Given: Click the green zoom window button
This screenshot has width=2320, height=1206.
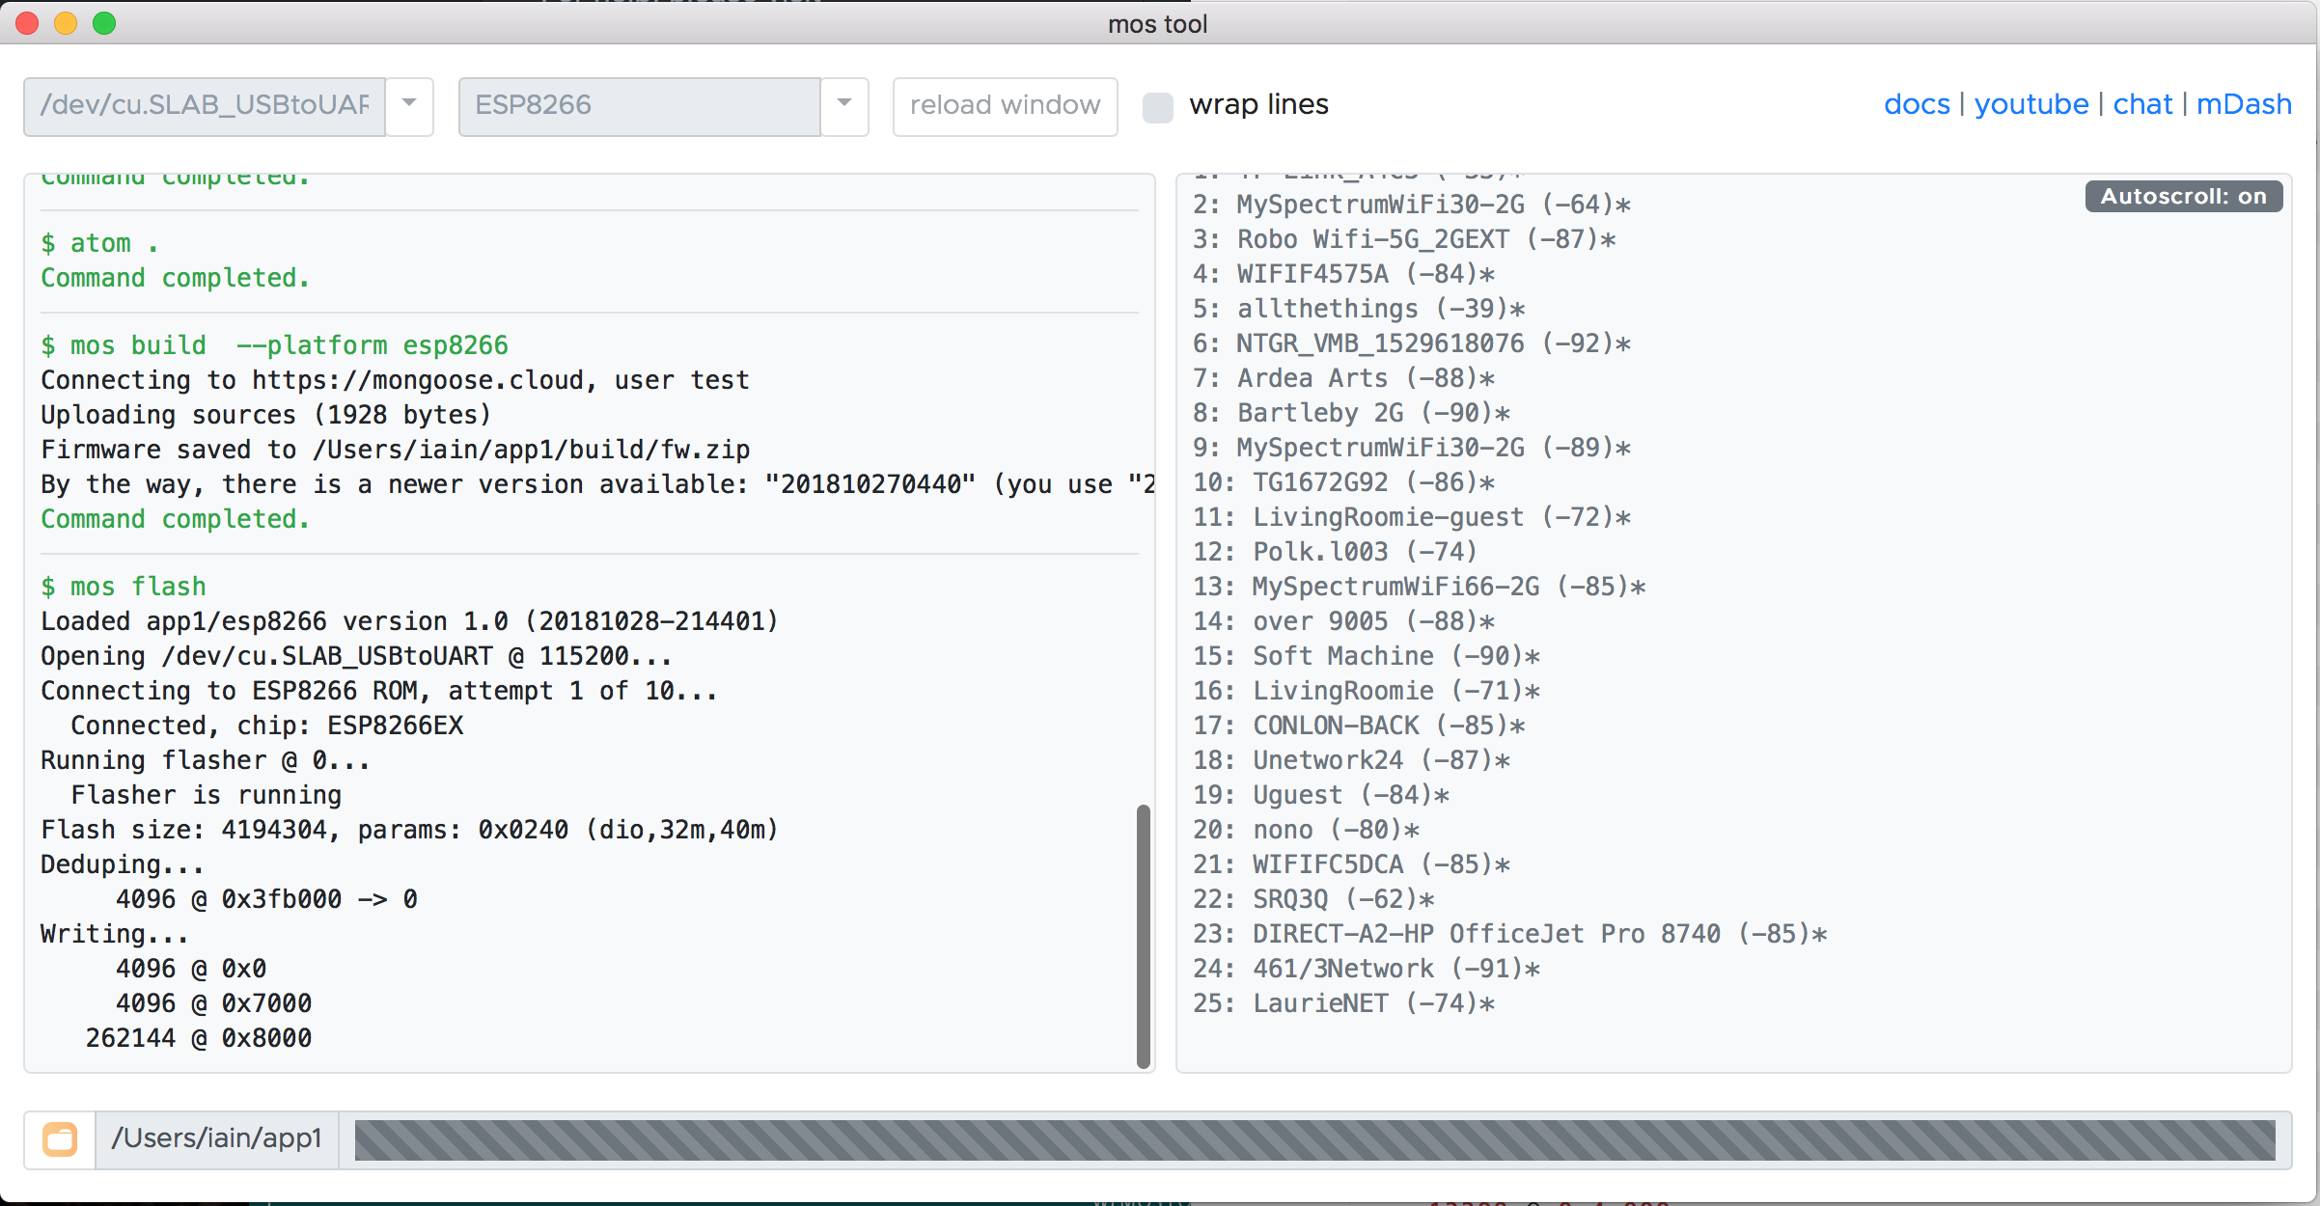Looking at the screenshot, I should click(104, 23).
